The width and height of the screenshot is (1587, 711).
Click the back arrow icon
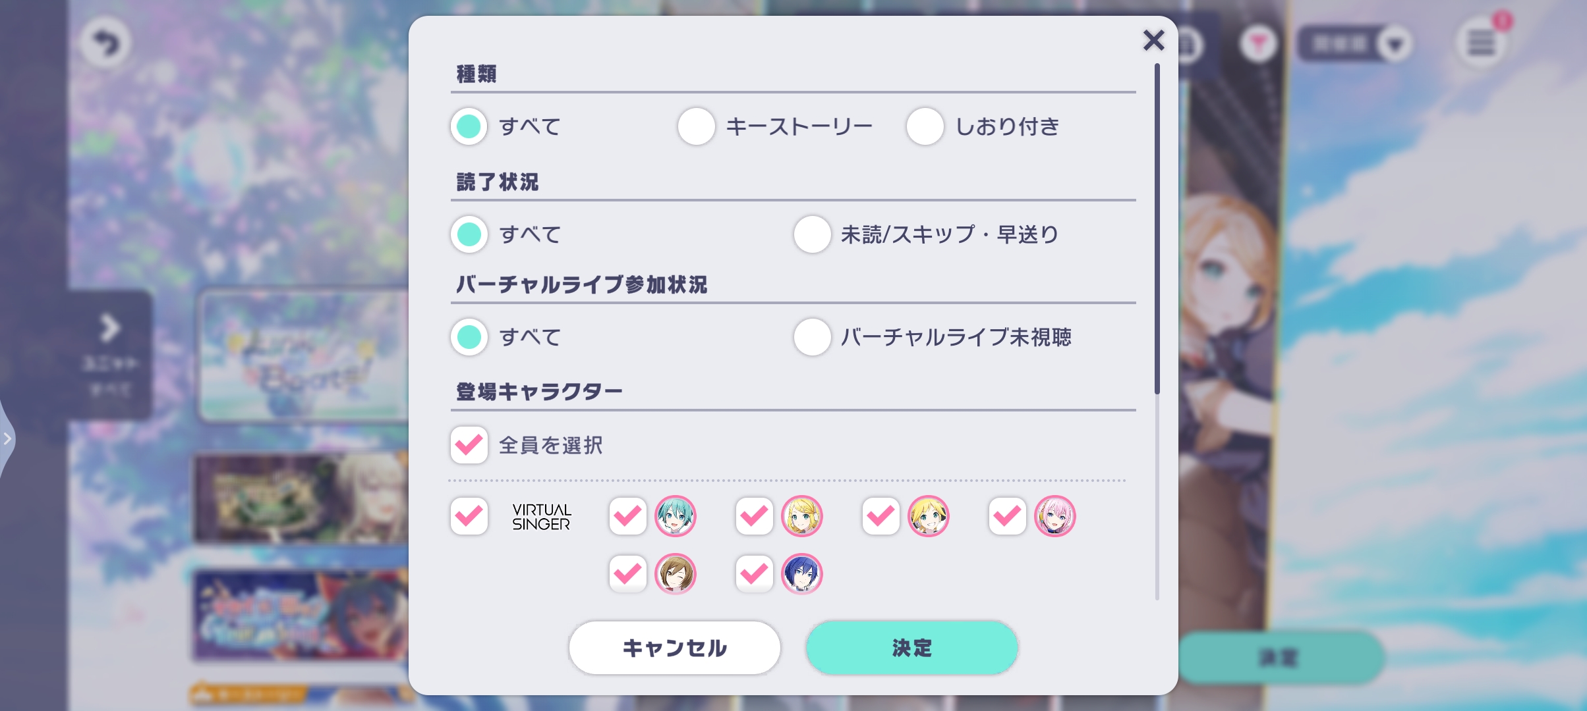click(106, 43)
